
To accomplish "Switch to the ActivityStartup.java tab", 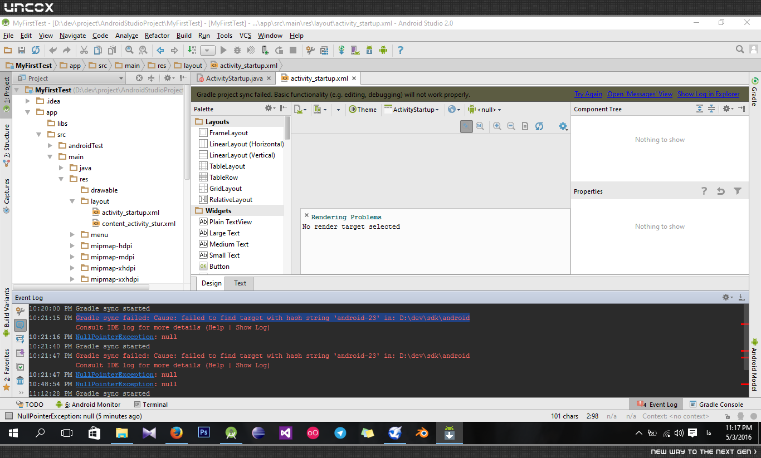I will [234, 78].
